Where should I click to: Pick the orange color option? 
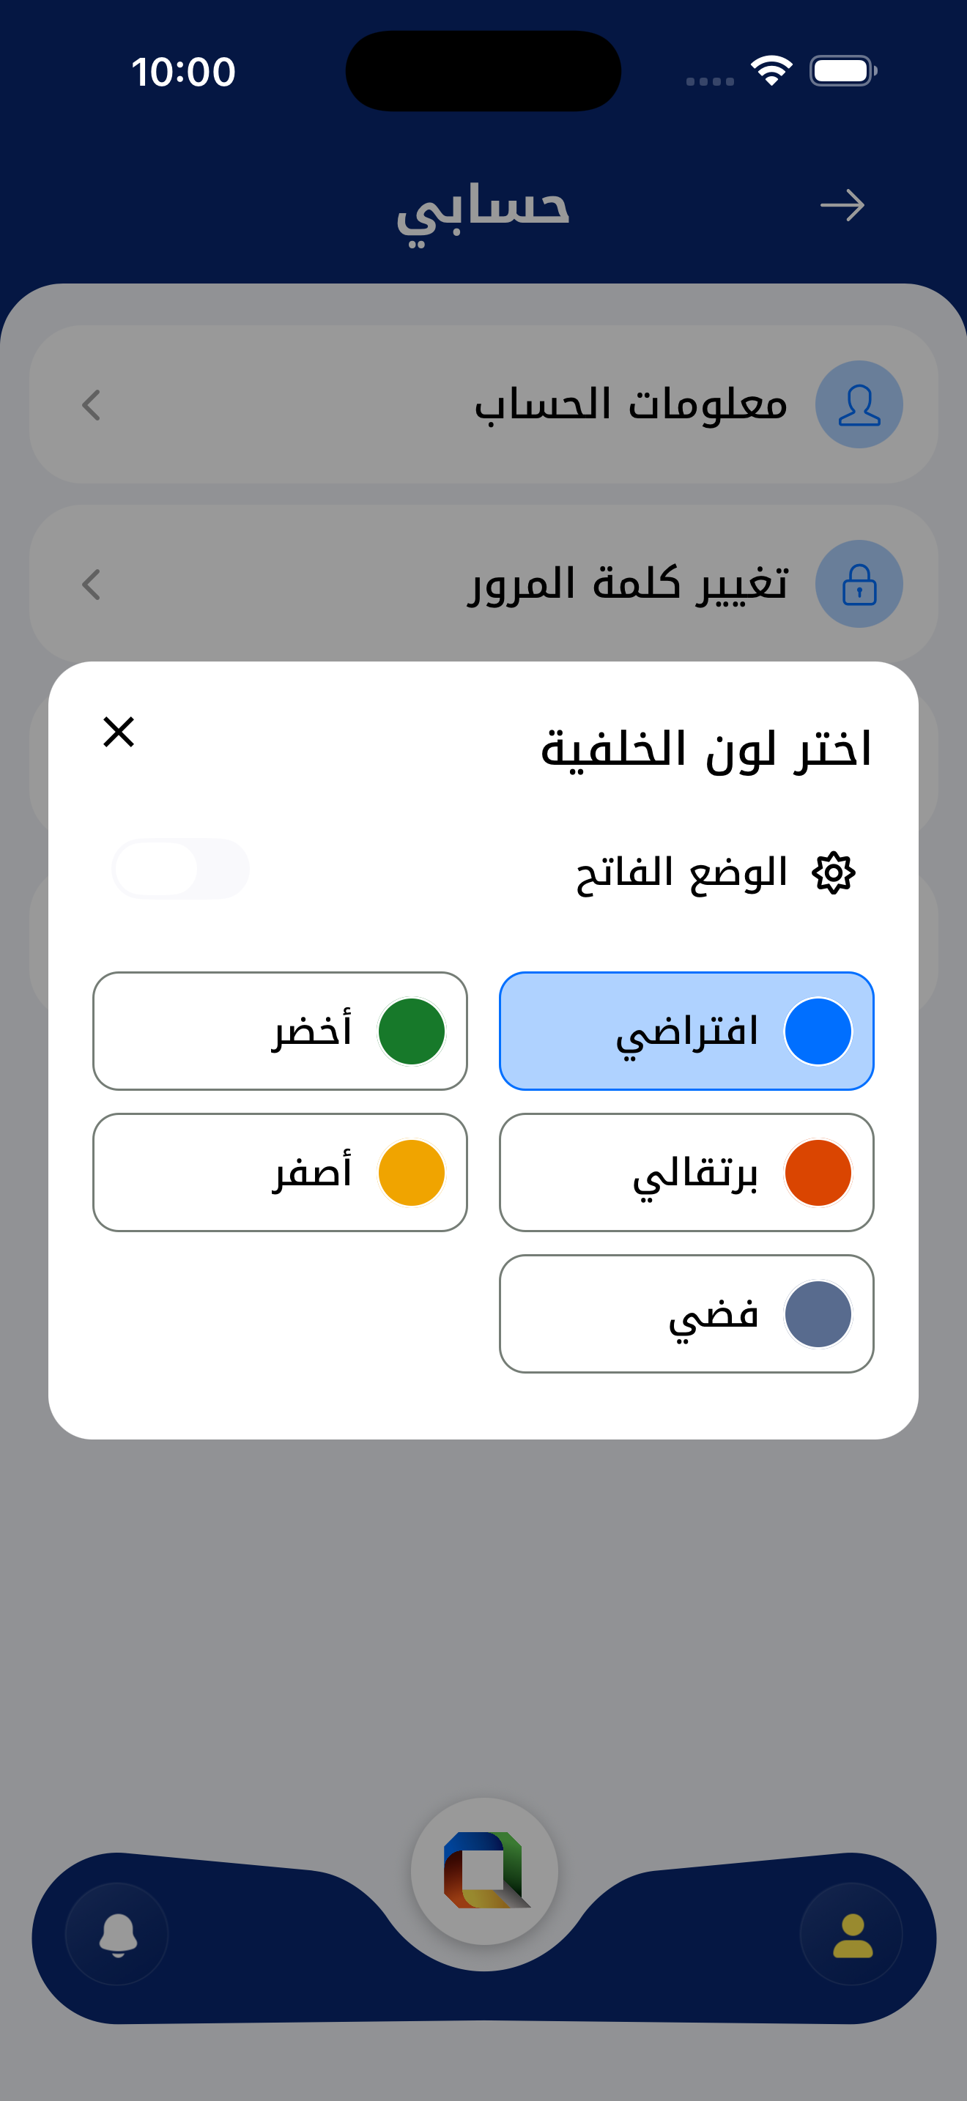(686, 1173)
